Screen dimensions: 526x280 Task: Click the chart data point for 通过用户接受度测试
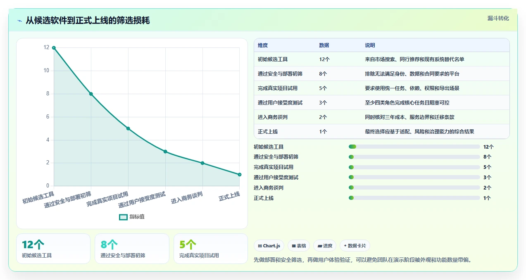tap(165, 152)
